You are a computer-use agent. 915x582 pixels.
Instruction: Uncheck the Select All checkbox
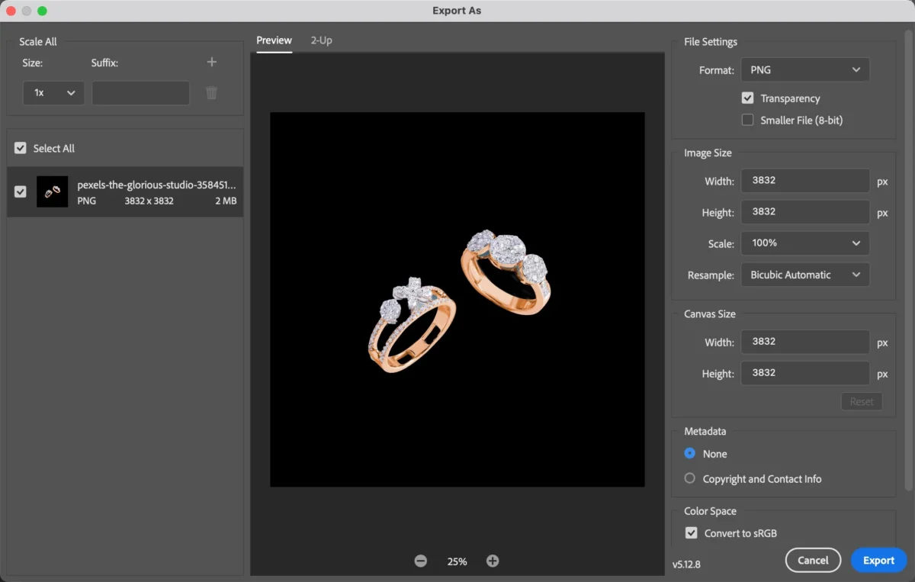pos(20,147)
